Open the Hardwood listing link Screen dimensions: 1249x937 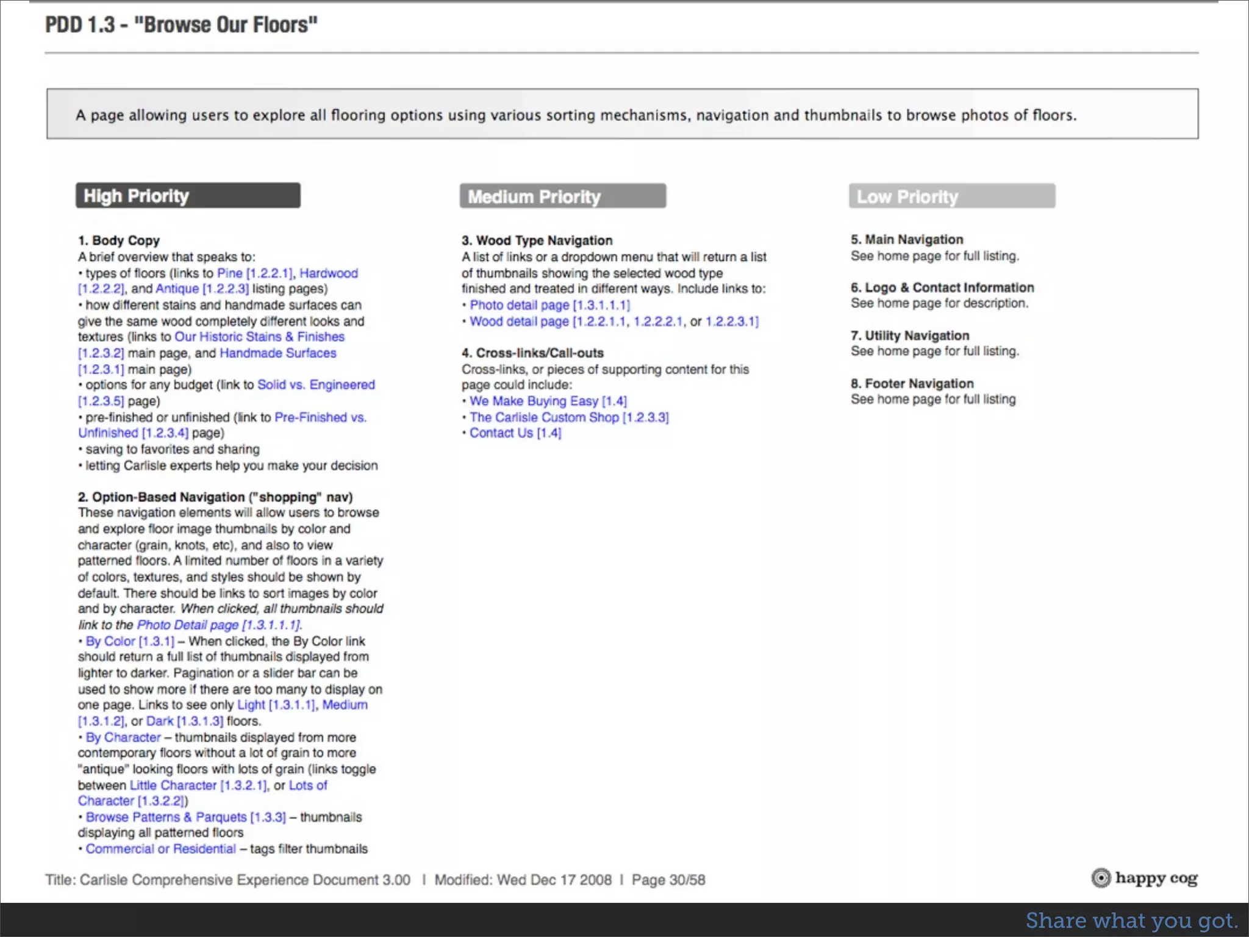328,273
